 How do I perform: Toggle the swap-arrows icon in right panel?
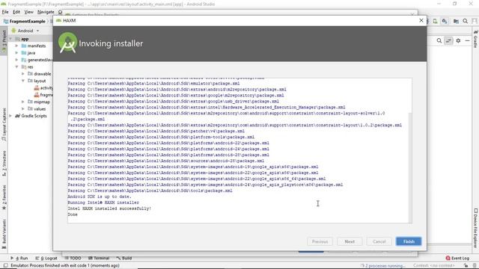coord(448,40)
